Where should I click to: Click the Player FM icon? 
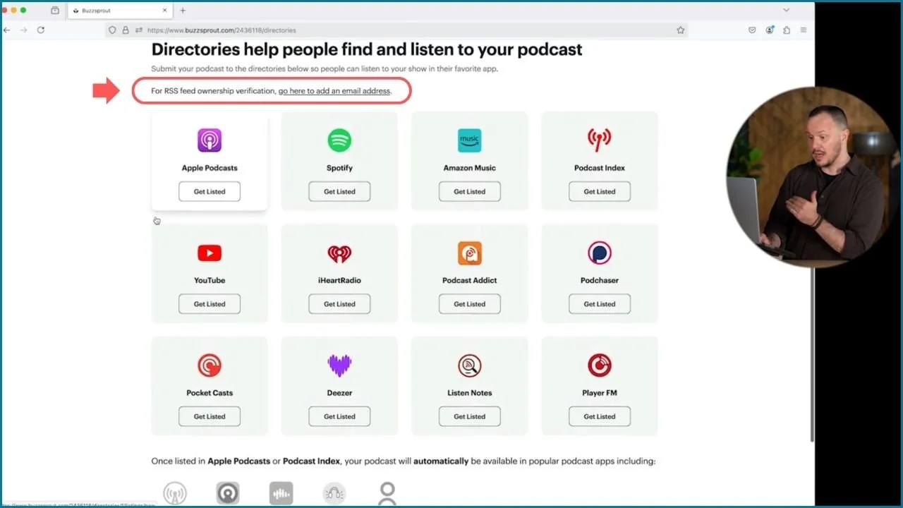[599, 365]
